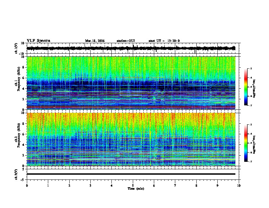
Task: Click the 'ch.3(V)' axis label
Action: coord(16,174)
